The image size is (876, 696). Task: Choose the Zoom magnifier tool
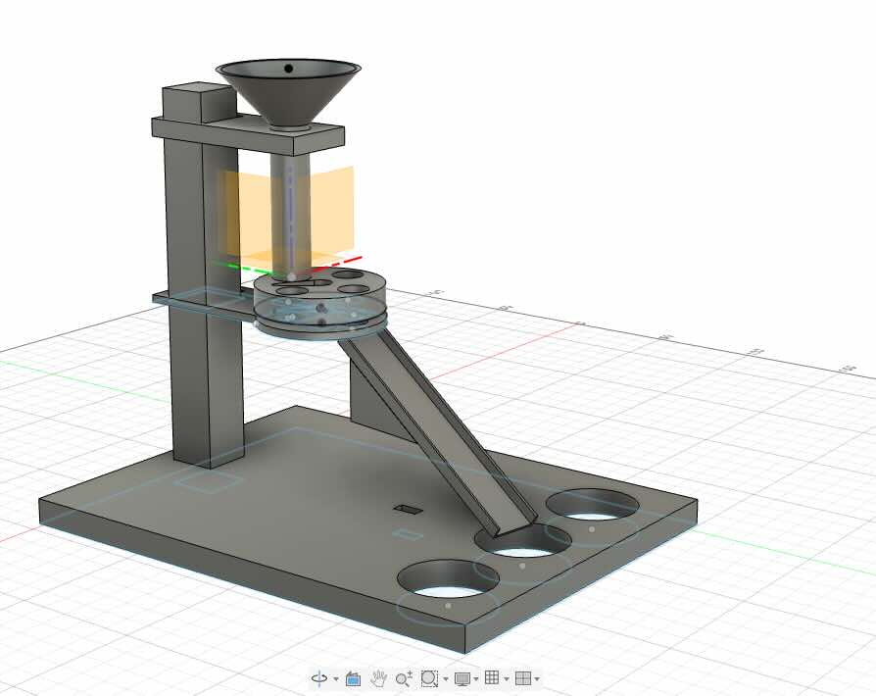click(x=404, y=678)
